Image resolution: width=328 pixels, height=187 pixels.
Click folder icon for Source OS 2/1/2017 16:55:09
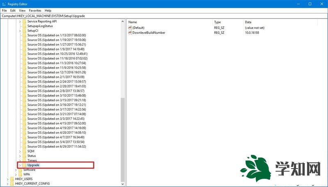click(x=24, y=77)
